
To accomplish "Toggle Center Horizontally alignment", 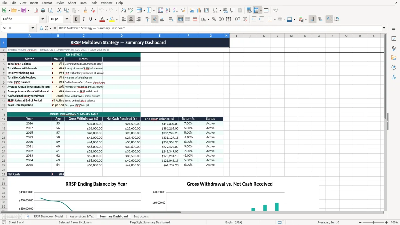I will [x=131, y=19].
